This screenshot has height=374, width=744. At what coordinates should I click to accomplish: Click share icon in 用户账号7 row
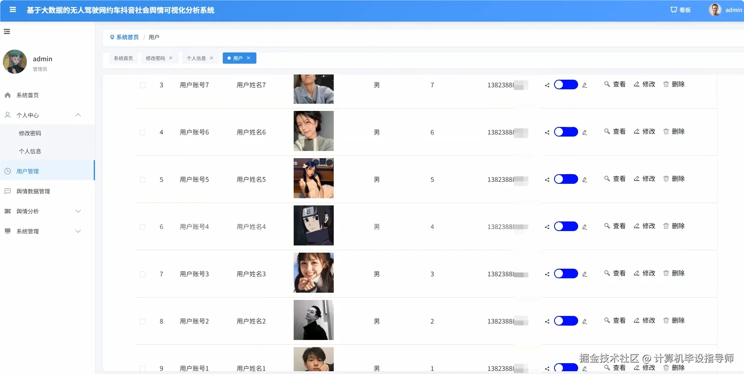(547, 85)
